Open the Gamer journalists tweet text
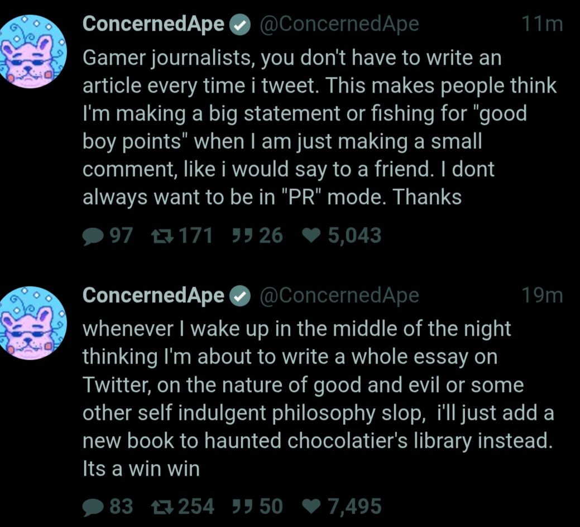Image resolution: width=580 pixels, height=527 pixels. click(x=320, y=128)
